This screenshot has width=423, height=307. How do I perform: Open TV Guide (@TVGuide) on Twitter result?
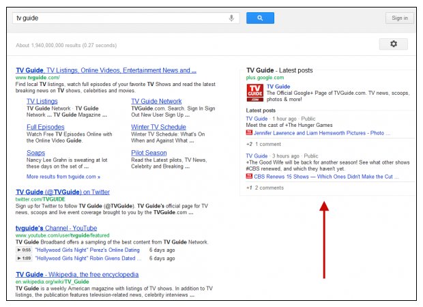(63, 192)
